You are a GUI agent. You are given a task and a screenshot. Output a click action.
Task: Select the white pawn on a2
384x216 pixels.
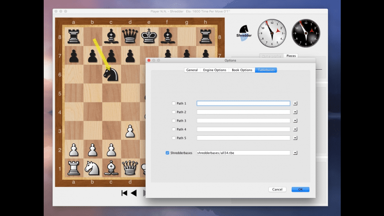coord(74,150)
